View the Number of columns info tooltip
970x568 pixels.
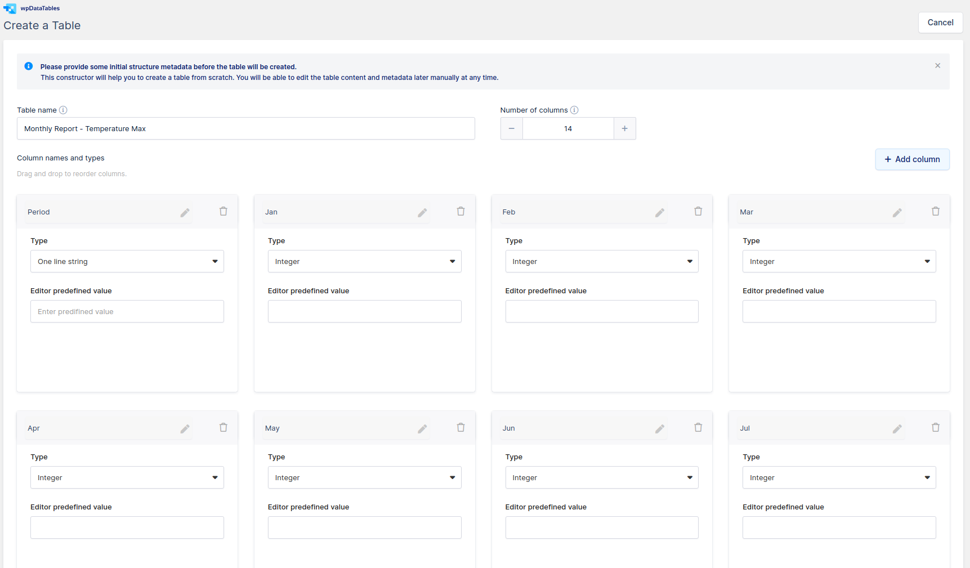tap(575, 110)
